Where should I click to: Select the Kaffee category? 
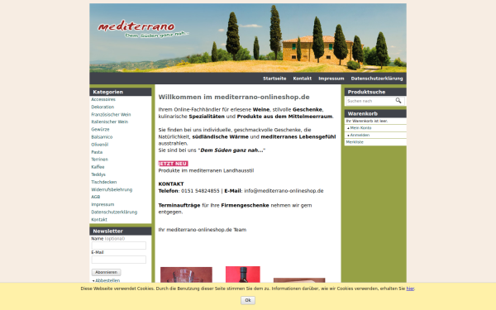[x=98, y=167]
